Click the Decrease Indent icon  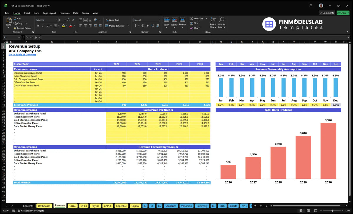[96, 26]
